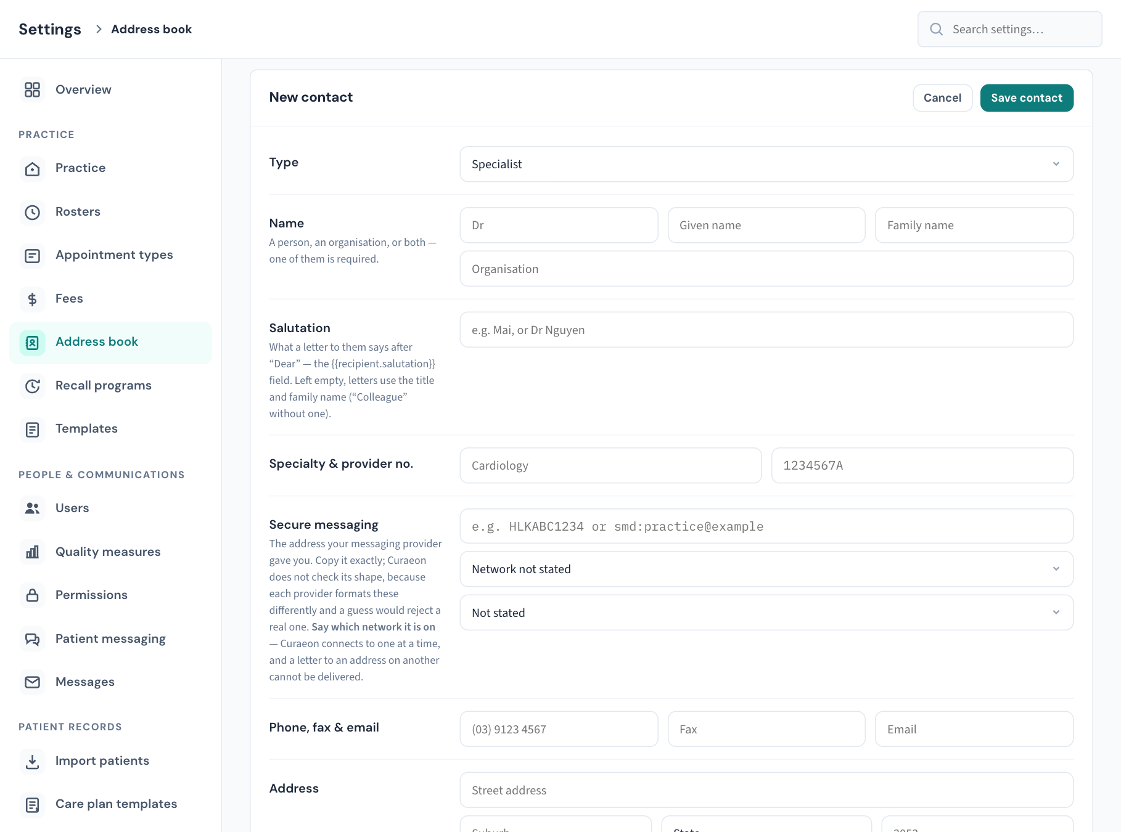Click the Care plan templates icon

[32, 804]
